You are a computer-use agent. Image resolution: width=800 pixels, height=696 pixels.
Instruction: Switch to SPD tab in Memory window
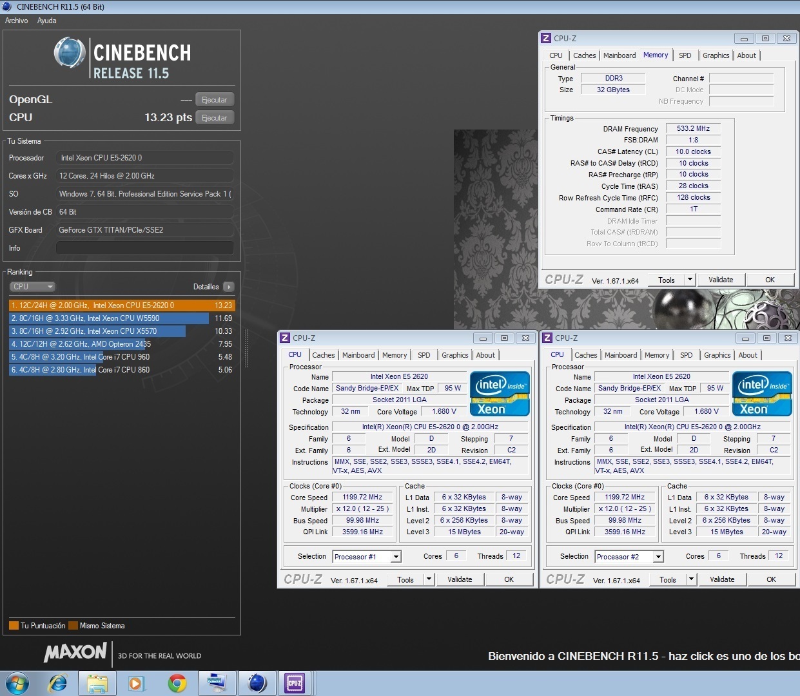click(x=685, y=55)
